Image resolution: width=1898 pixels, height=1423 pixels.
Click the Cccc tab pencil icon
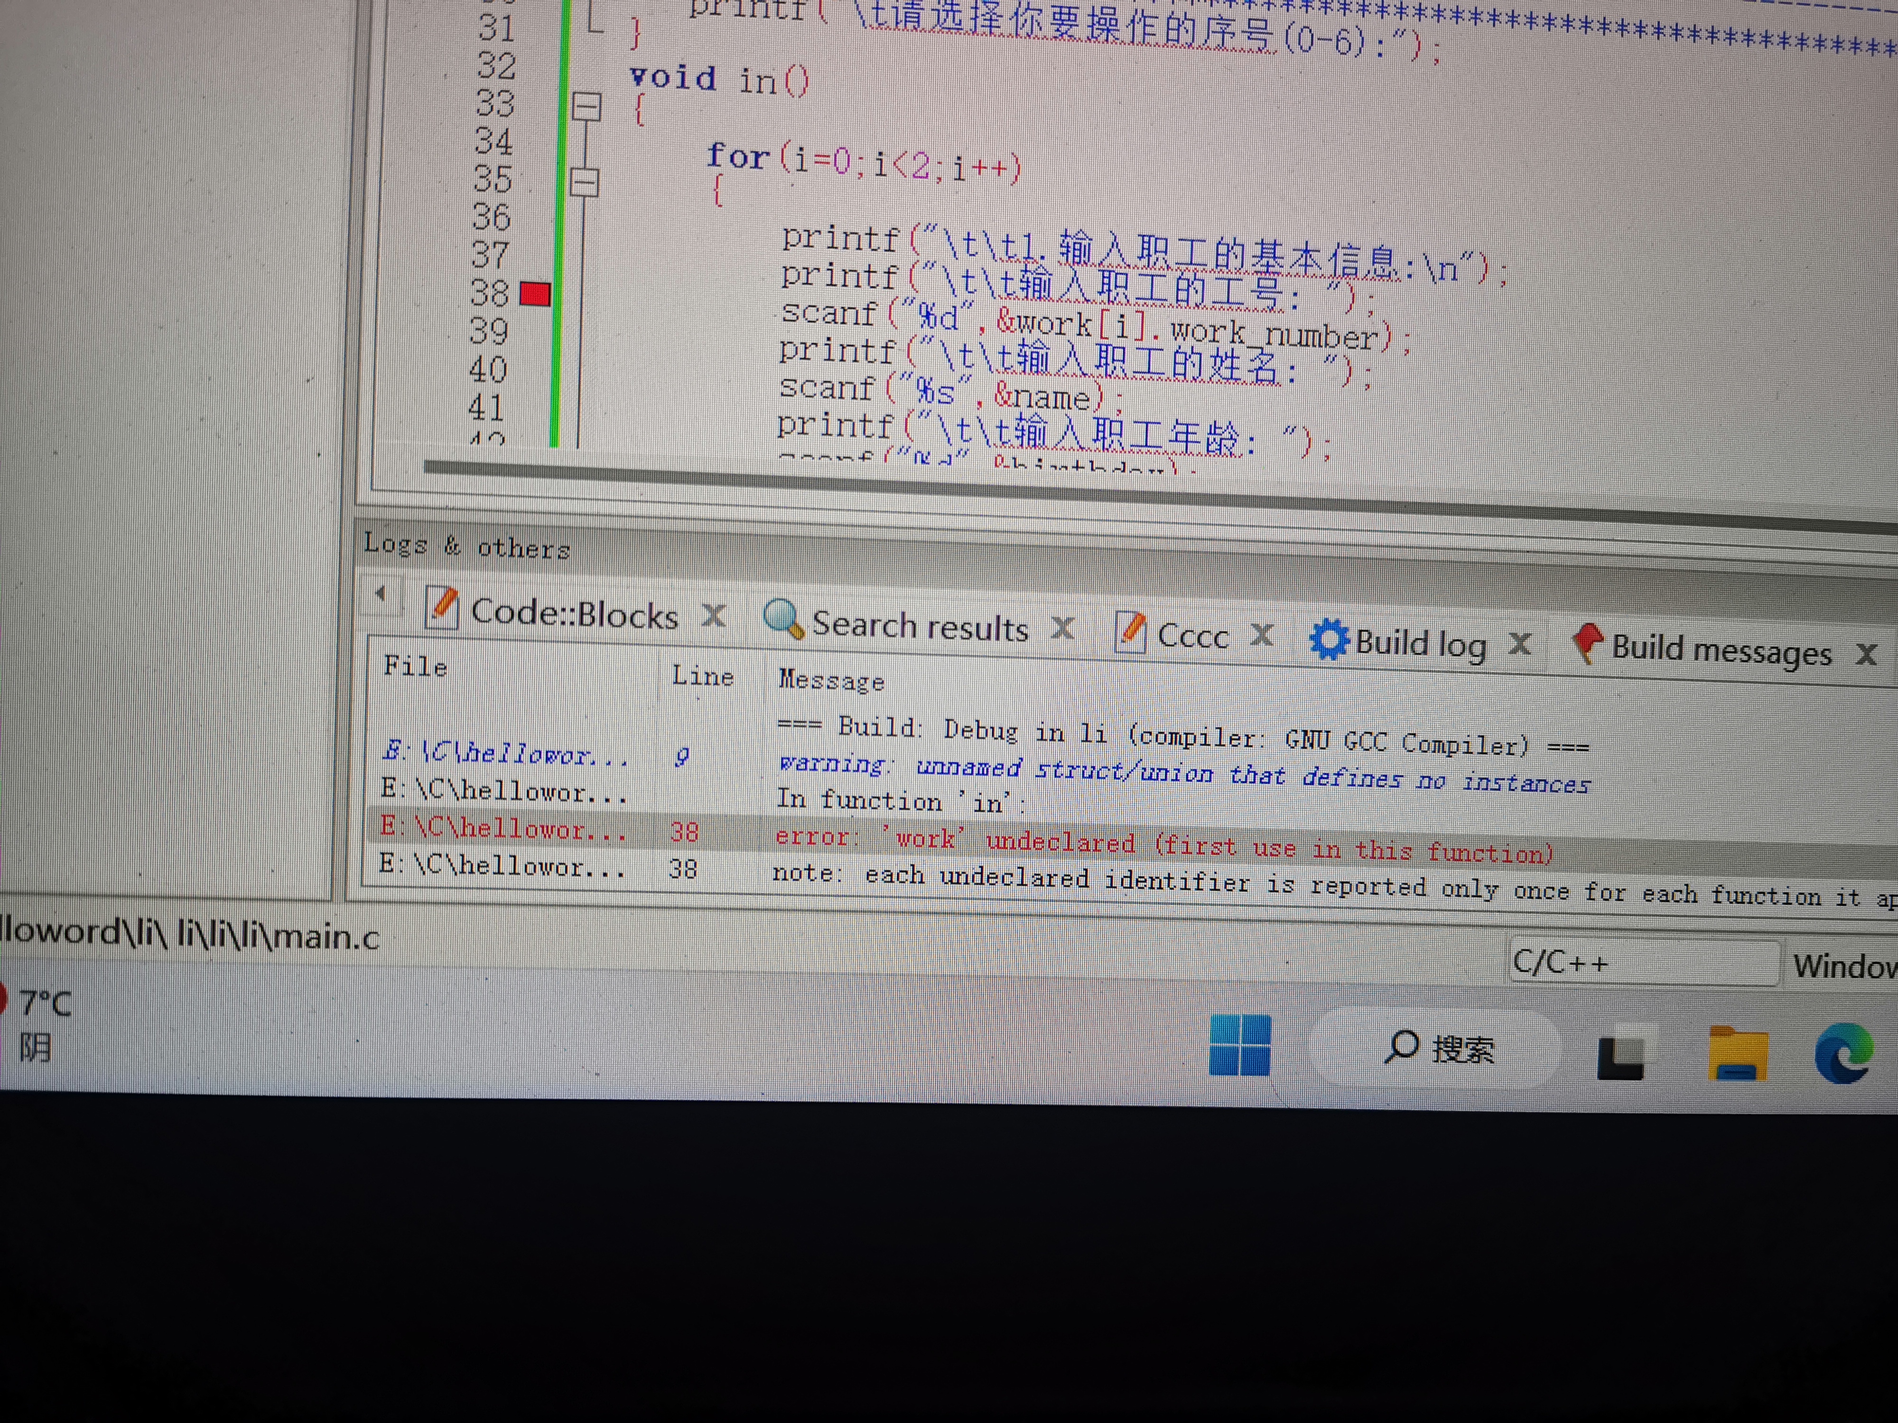click(x=1130, y=631)
